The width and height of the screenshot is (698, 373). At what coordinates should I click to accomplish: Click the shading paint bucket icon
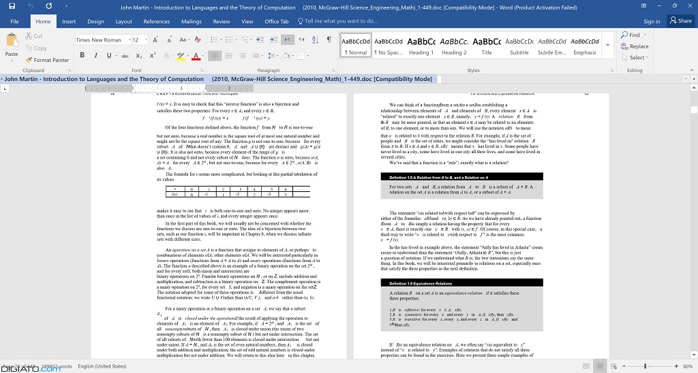click(x=286, y=56)
